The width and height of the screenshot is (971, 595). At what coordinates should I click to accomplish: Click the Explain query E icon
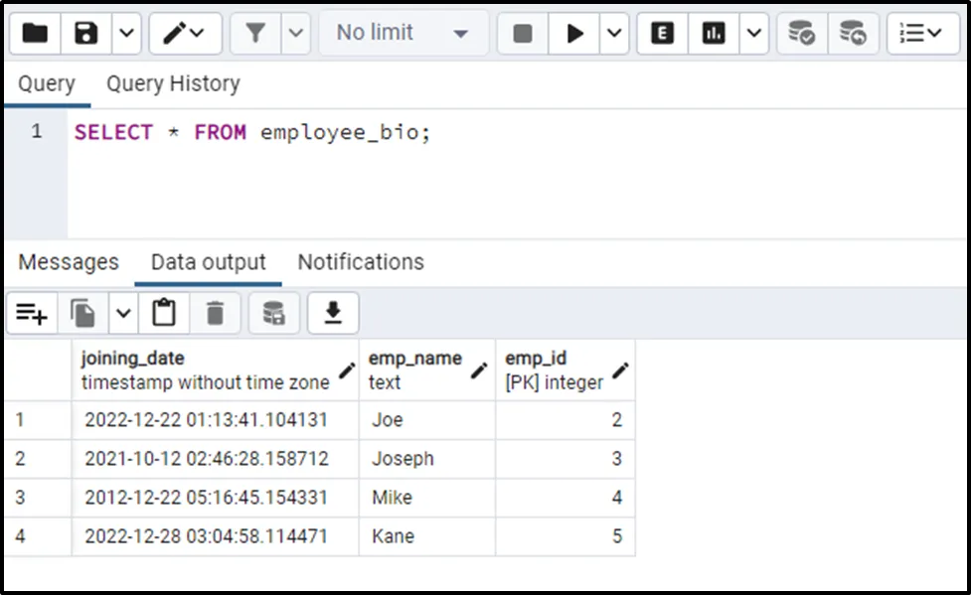coord(662,33)
